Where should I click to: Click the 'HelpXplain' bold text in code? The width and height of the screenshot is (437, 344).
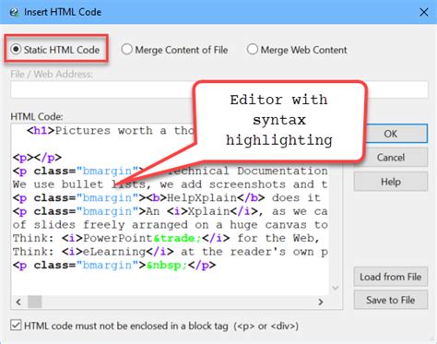202,197
